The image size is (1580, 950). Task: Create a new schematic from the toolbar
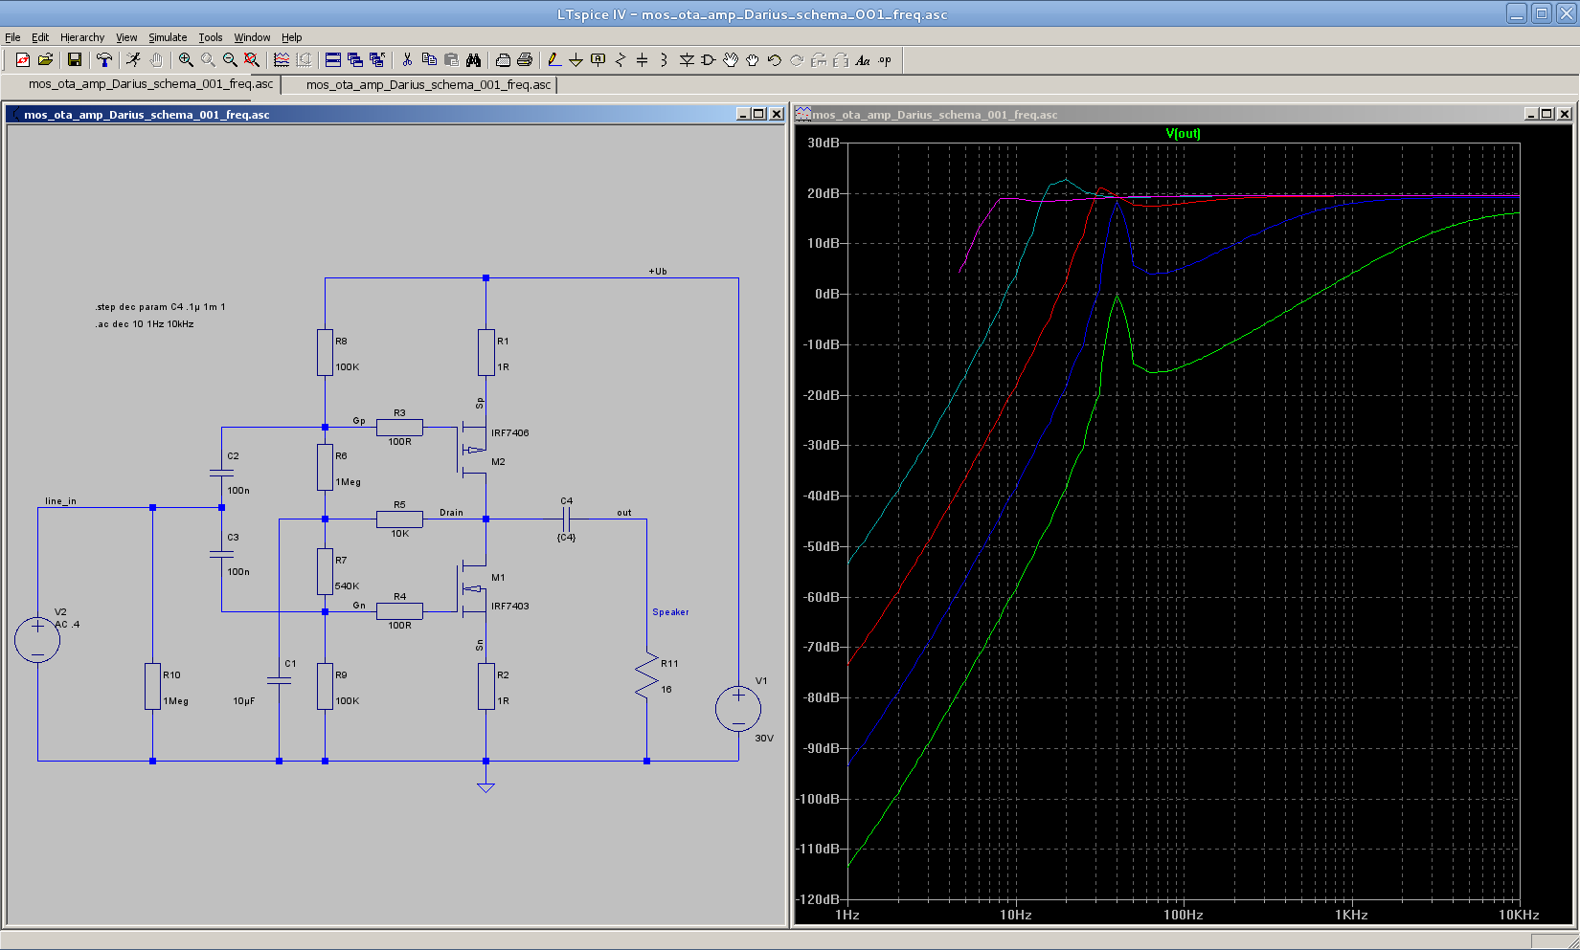click(23, 59)
